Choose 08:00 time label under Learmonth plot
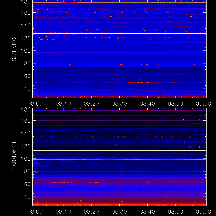 point(35,212)
